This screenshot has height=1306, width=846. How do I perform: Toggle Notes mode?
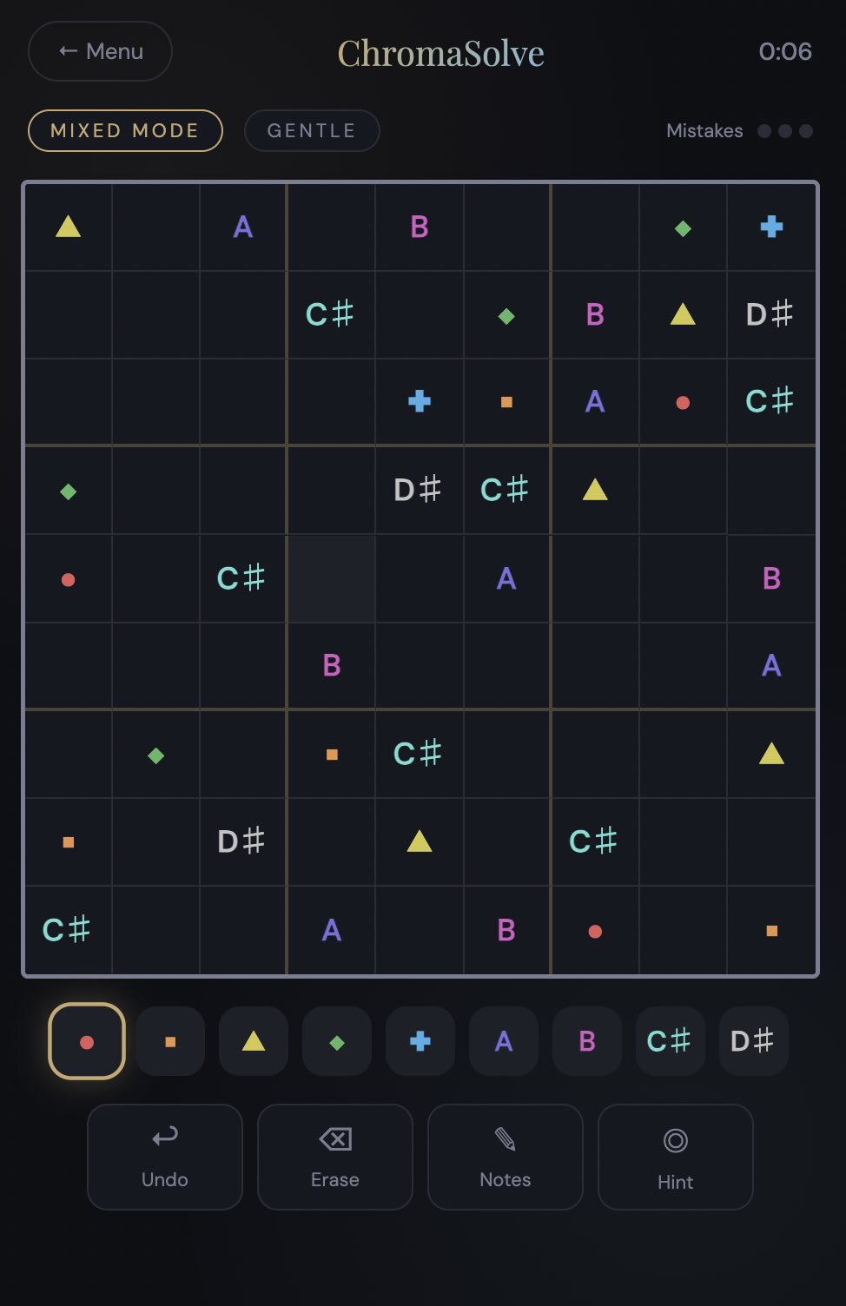(x=505, y=1157)
